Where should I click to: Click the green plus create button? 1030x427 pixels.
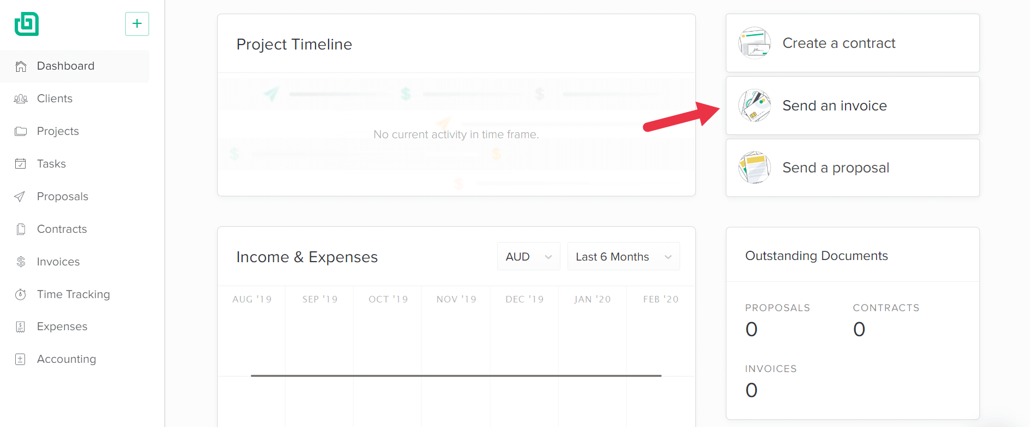click(137, 24)
